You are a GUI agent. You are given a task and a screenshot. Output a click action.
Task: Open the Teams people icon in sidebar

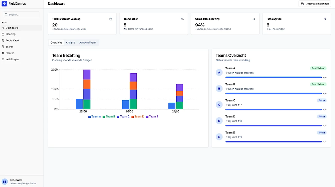pyautogui.click(x=3, y=47)
